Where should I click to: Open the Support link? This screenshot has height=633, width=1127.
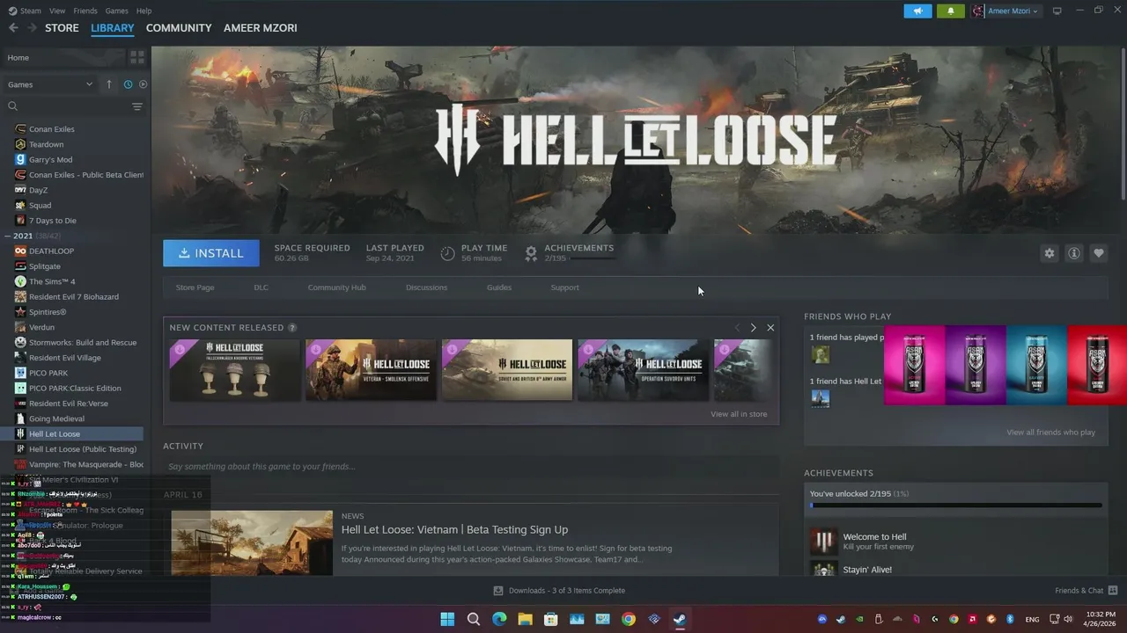[564, 287]
